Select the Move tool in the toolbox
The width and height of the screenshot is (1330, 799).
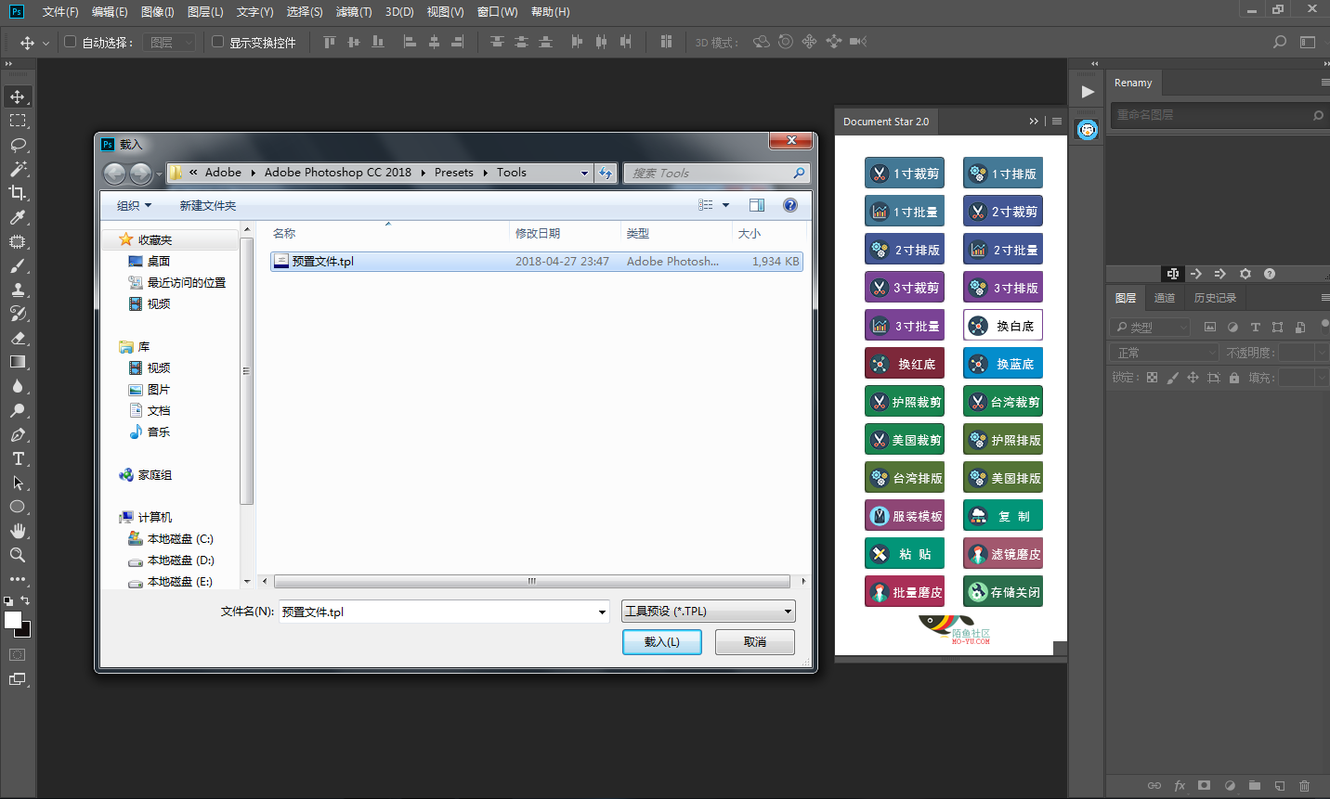click(x=18, y=97)
